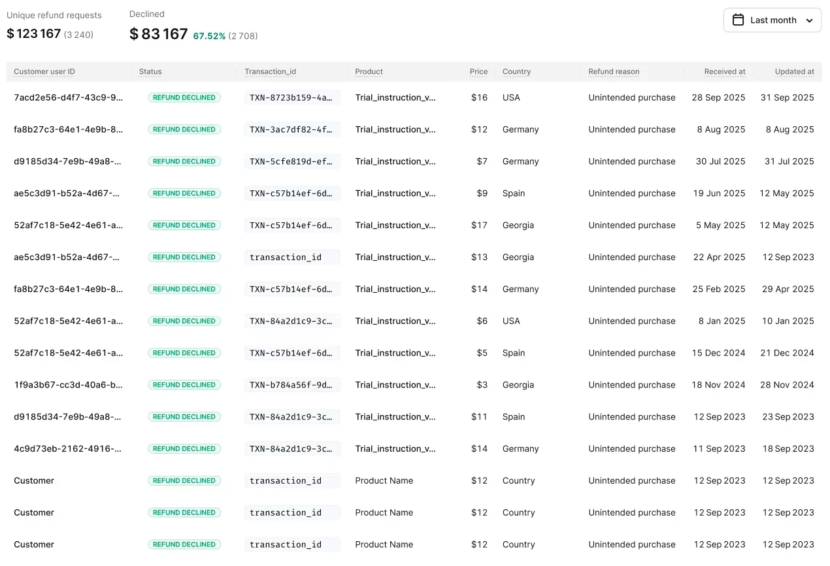The image size is (830, 566).
Task: Click updated date 29 Apr 2025
Action: pyautogui.click(x=788, y=289)
